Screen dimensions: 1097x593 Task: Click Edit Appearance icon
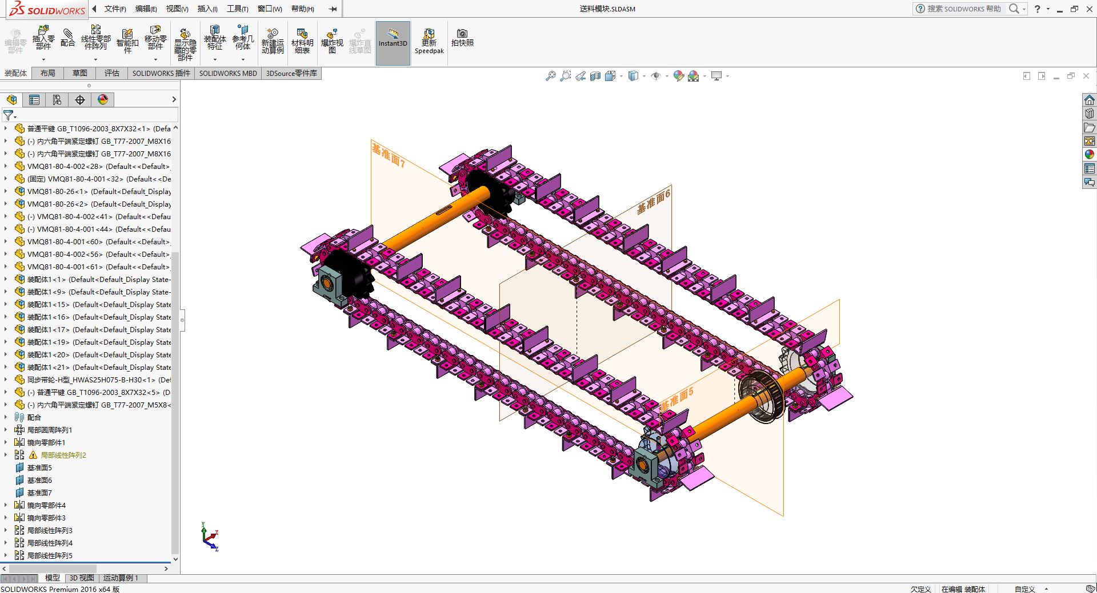pos(679,76)
